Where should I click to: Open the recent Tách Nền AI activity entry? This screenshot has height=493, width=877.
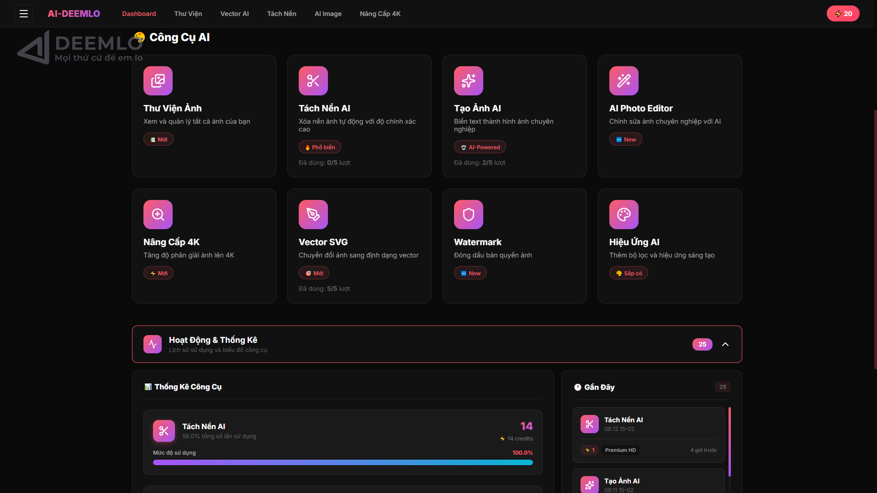tap(649, 435)
